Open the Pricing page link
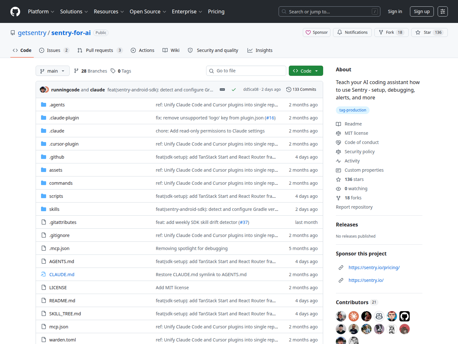 pyautogui.click(x=216, y=11)
